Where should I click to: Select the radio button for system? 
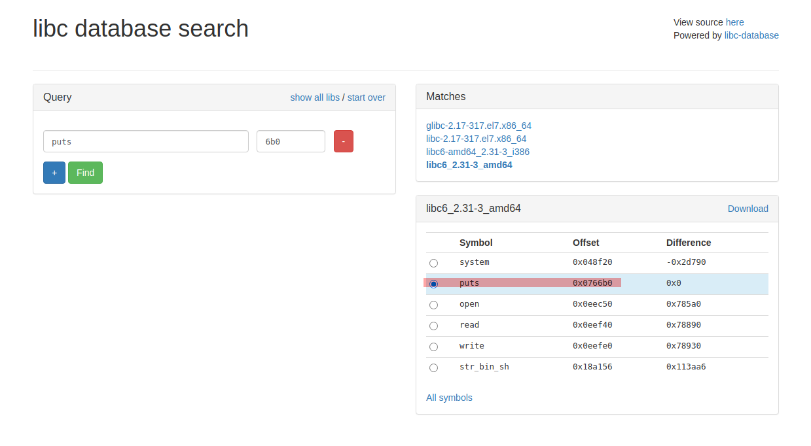(x=433, y=263)
